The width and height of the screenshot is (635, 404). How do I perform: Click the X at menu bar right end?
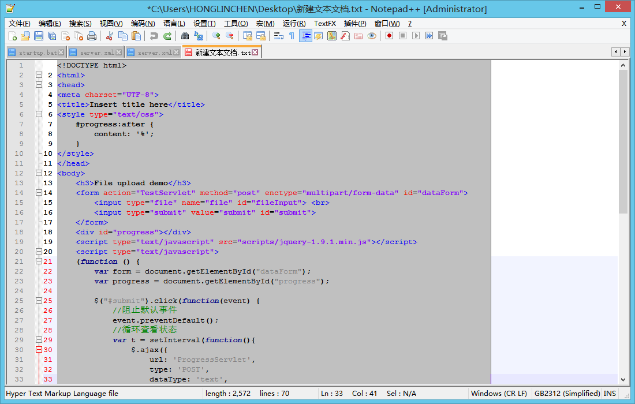[623, 24]
